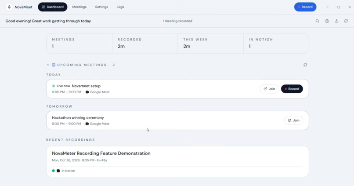Click the green synced status dot

click(53, 171)
